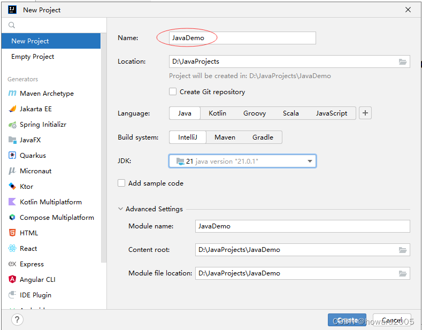Click the Cancel button

point(392,320)
